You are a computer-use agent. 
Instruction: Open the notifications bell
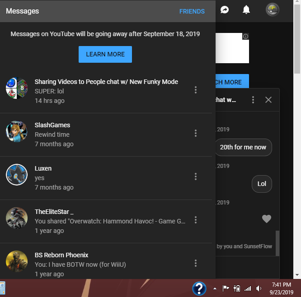pos(246,9)
